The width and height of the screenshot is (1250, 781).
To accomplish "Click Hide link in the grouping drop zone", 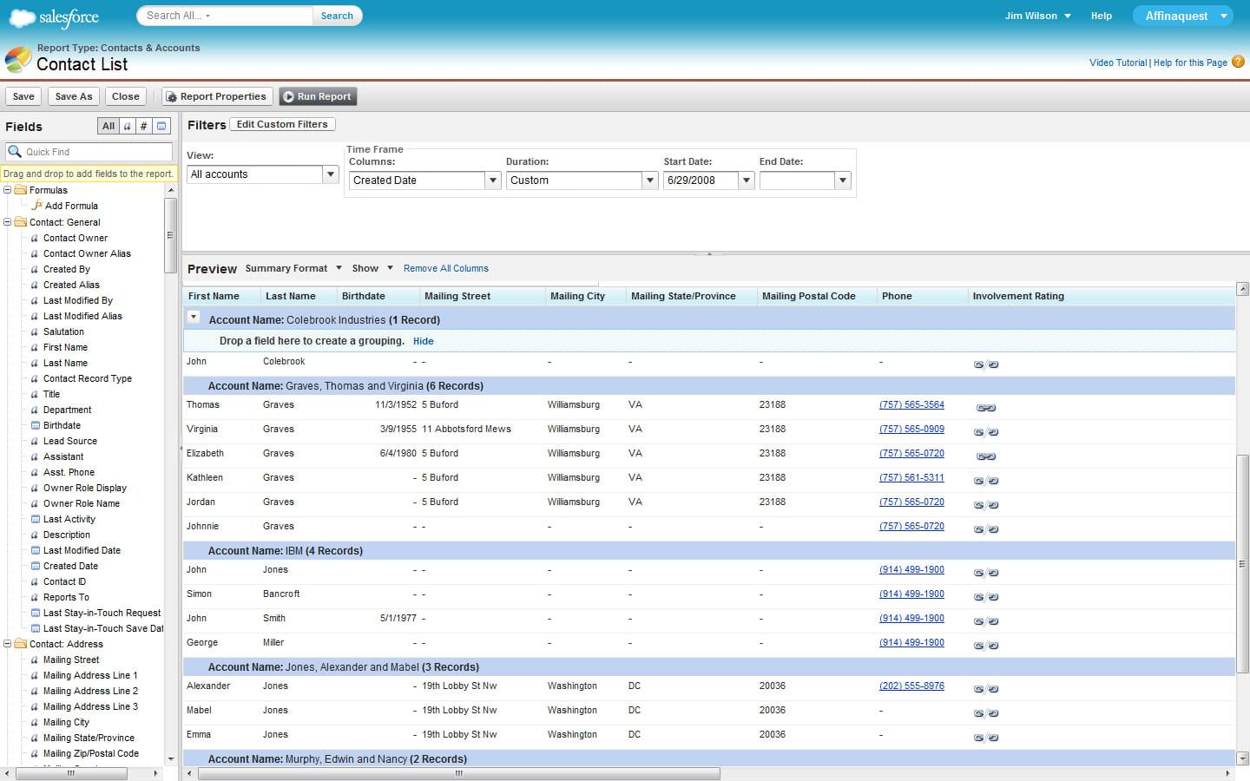I will (424, 341).
